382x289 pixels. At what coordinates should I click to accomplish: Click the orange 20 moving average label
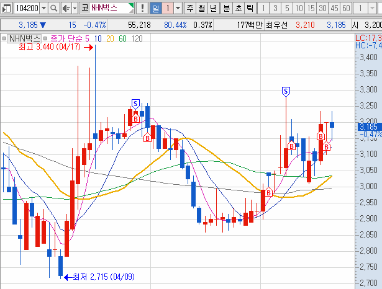109,38
